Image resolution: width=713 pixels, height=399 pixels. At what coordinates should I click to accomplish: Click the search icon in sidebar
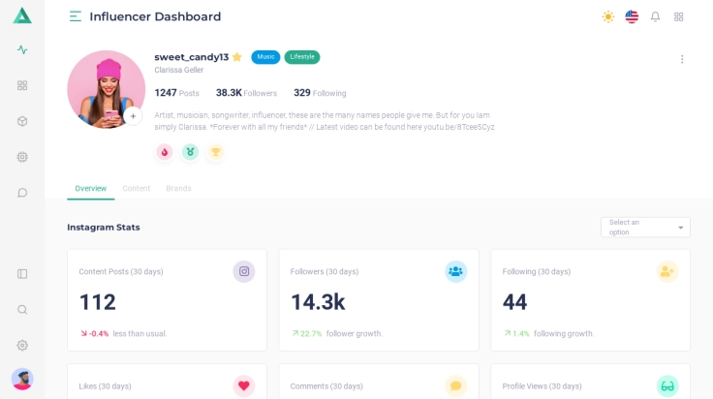point(22,310)
